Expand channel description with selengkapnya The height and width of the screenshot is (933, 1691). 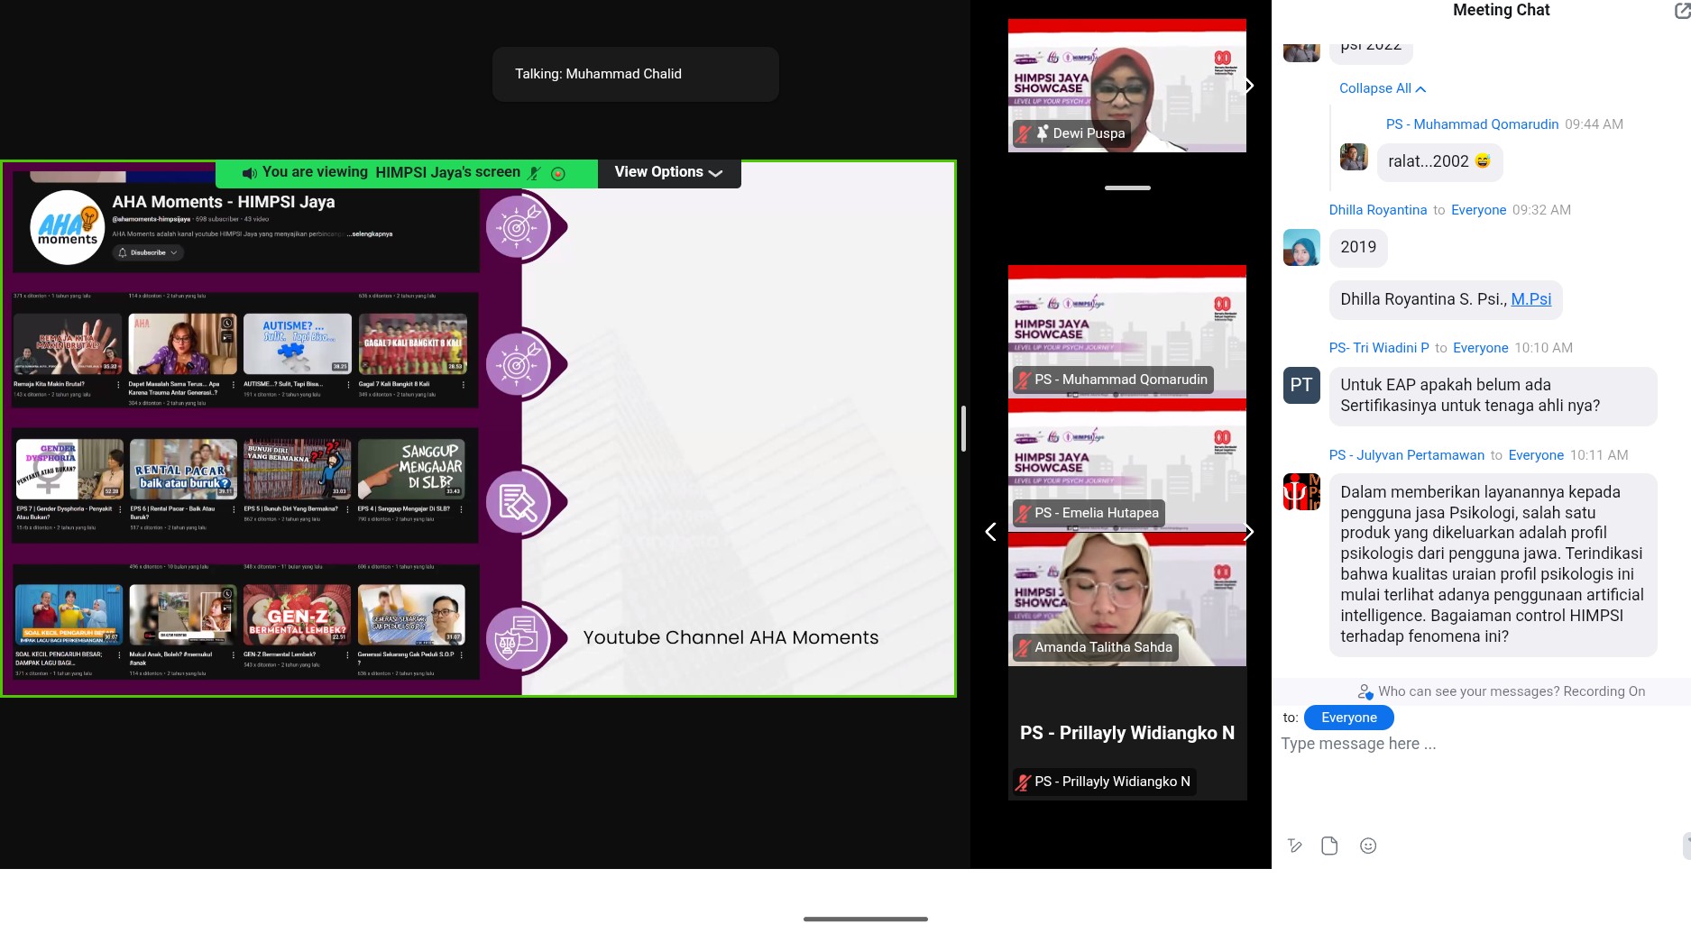click(x=370, y=234)
